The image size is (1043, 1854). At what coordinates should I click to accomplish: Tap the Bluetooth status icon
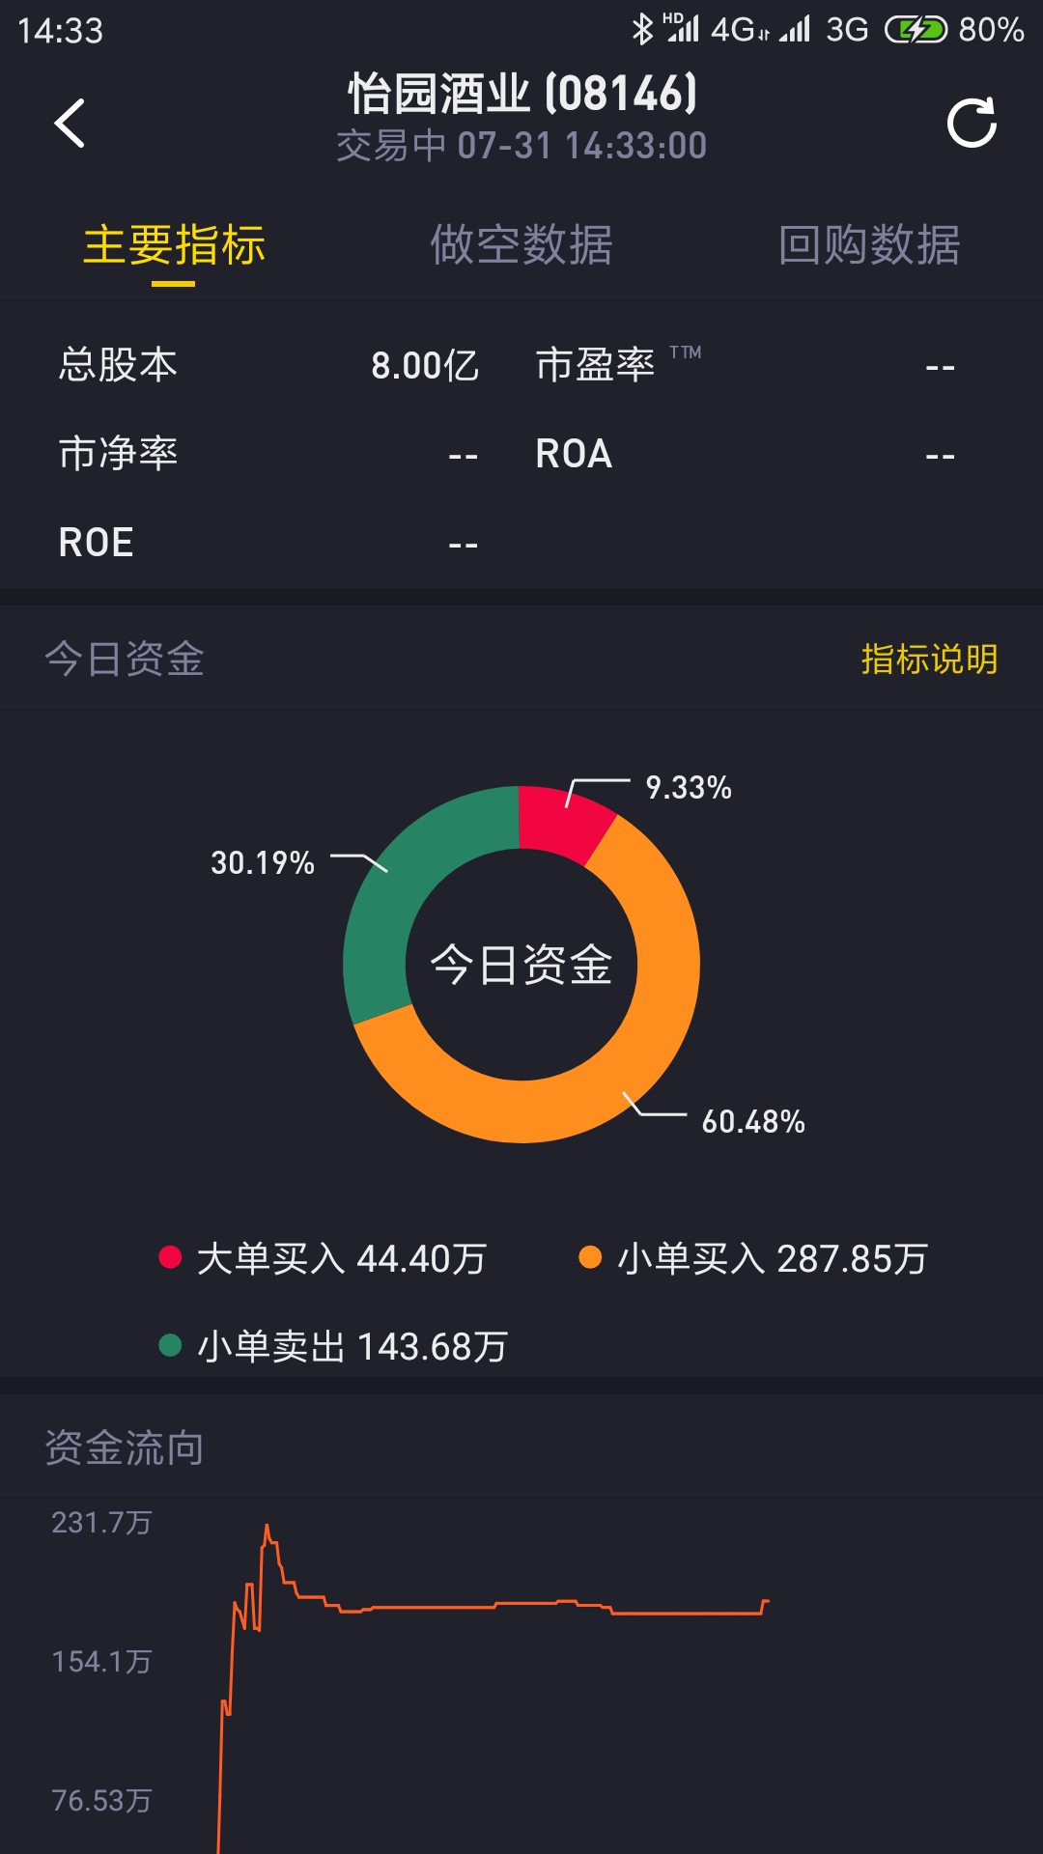point(642,30)
